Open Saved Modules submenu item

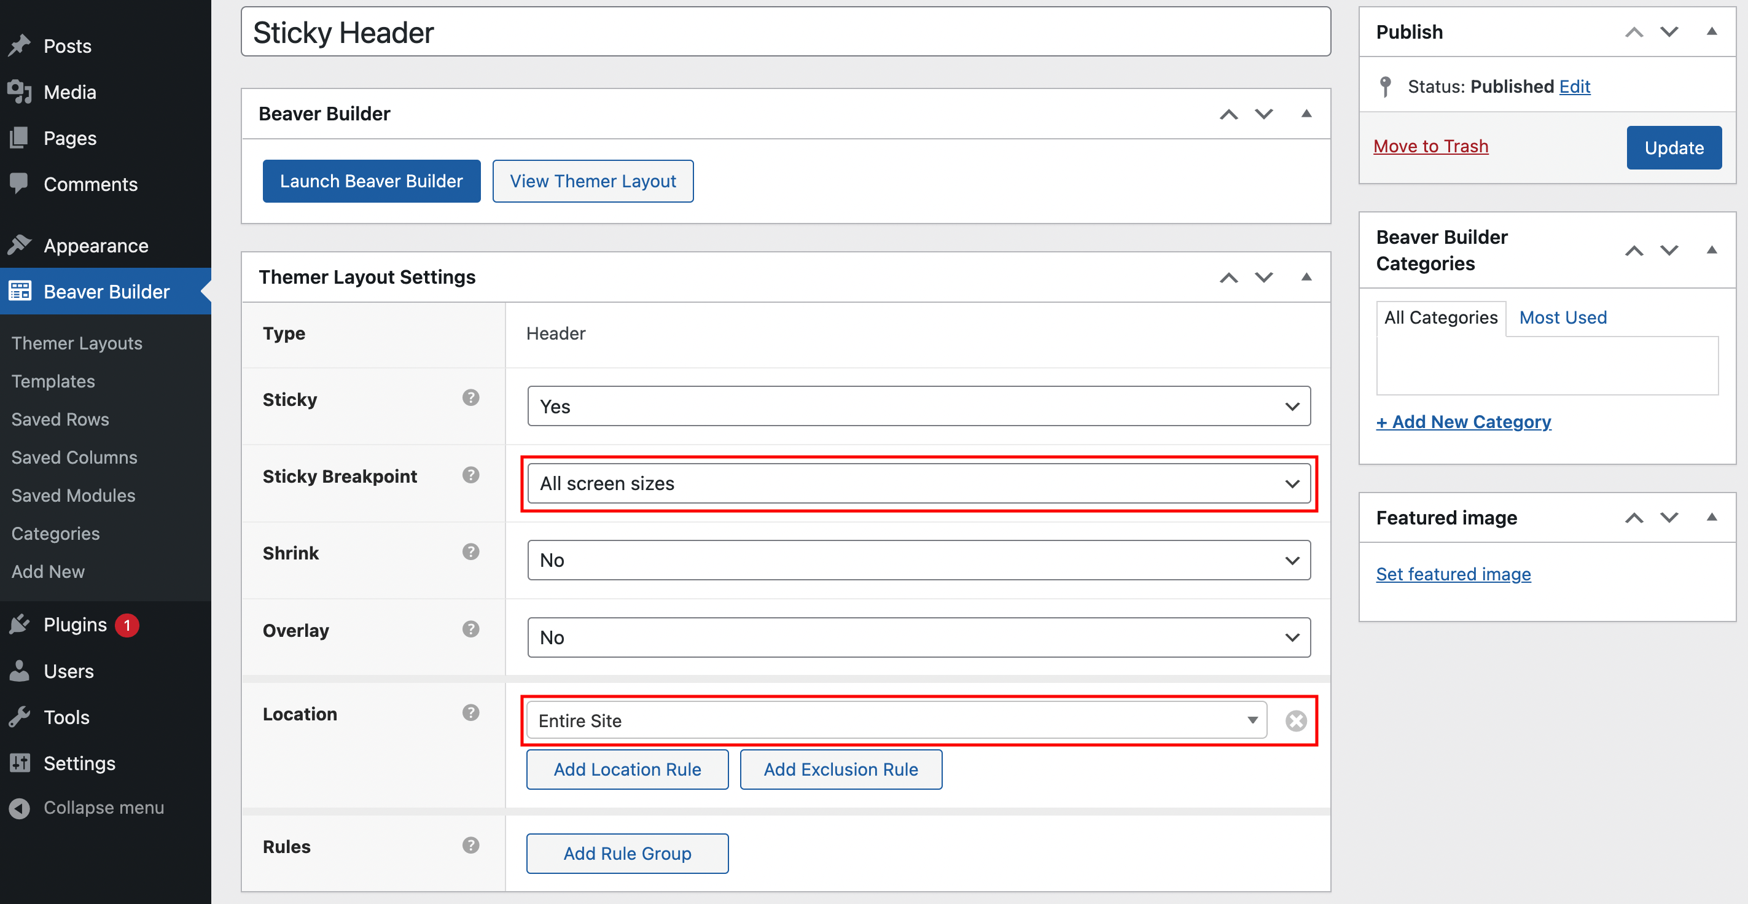click(73, 495)
